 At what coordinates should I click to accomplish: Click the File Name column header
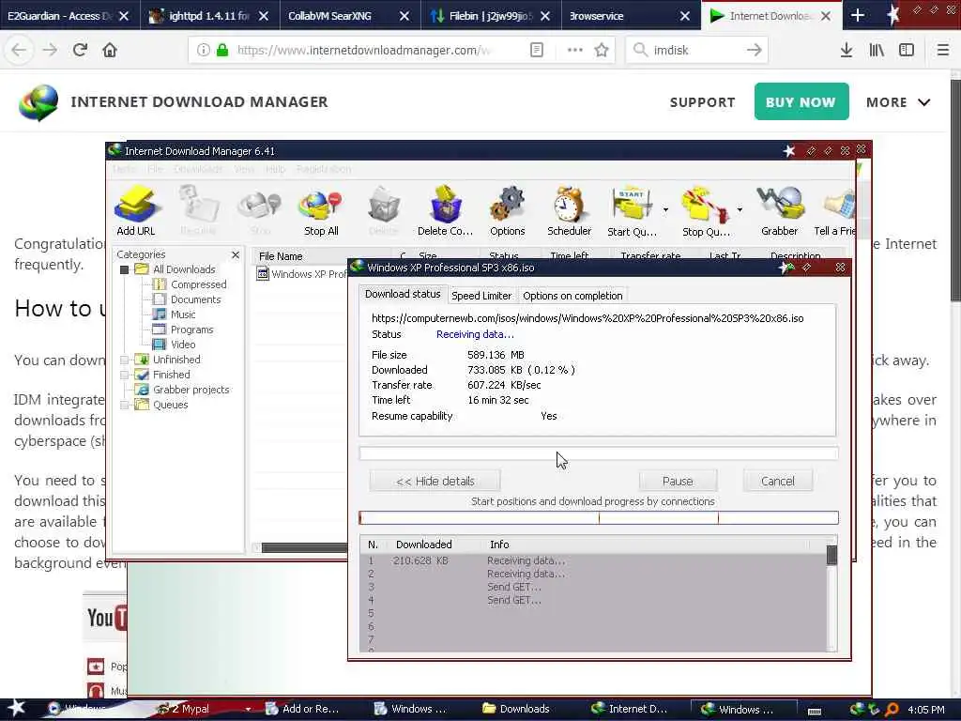point(323,256)
